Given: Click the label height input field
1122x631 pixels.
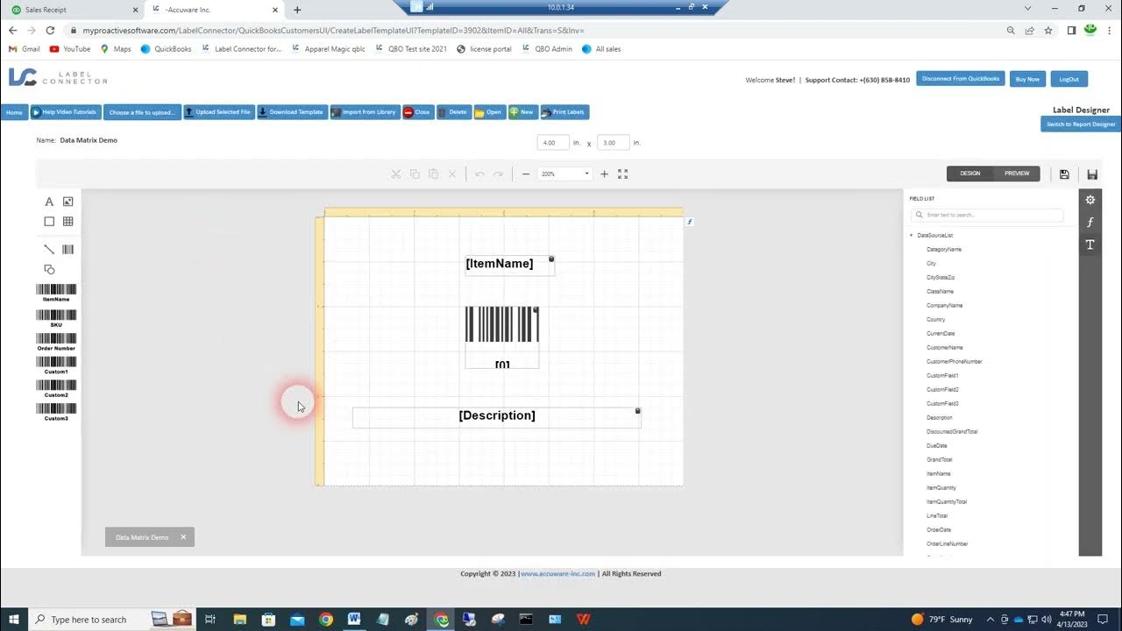Looking at the screenshot, I should 613,143.
